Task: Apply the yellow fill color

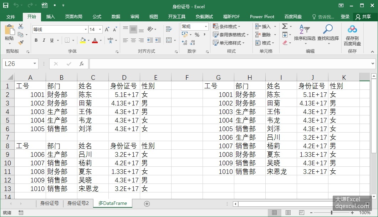Action: (x=83, y=40)
